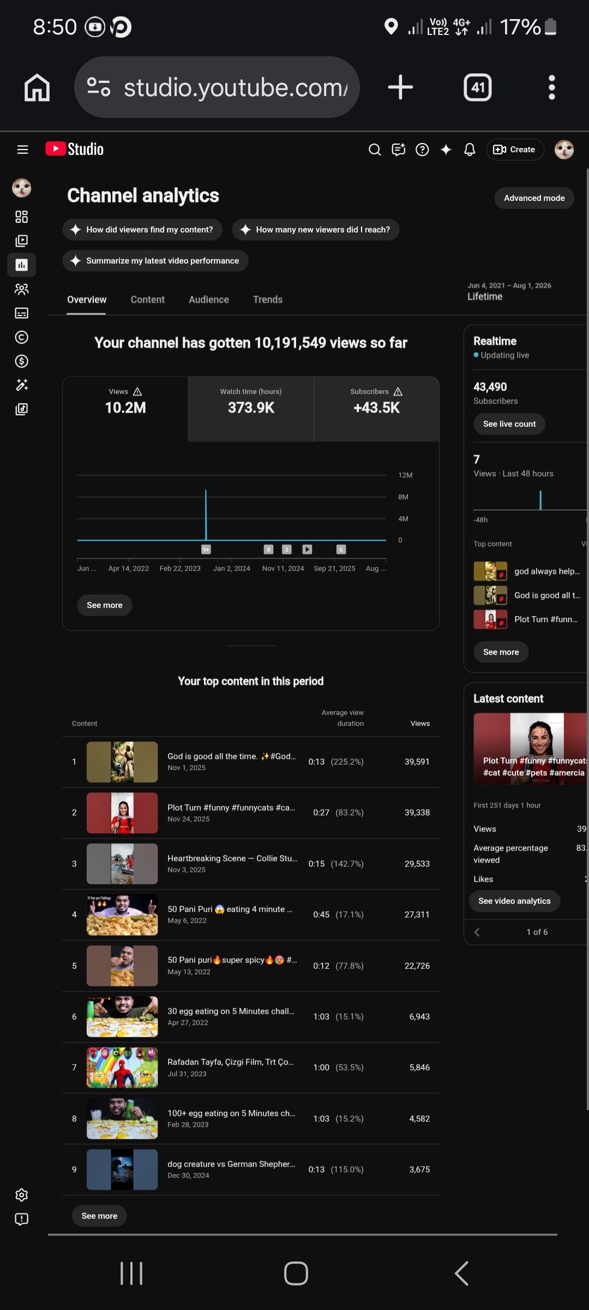
Task: Tap the site settings icon in address bar
Action: pyautogui.click(x=99, y=87)
